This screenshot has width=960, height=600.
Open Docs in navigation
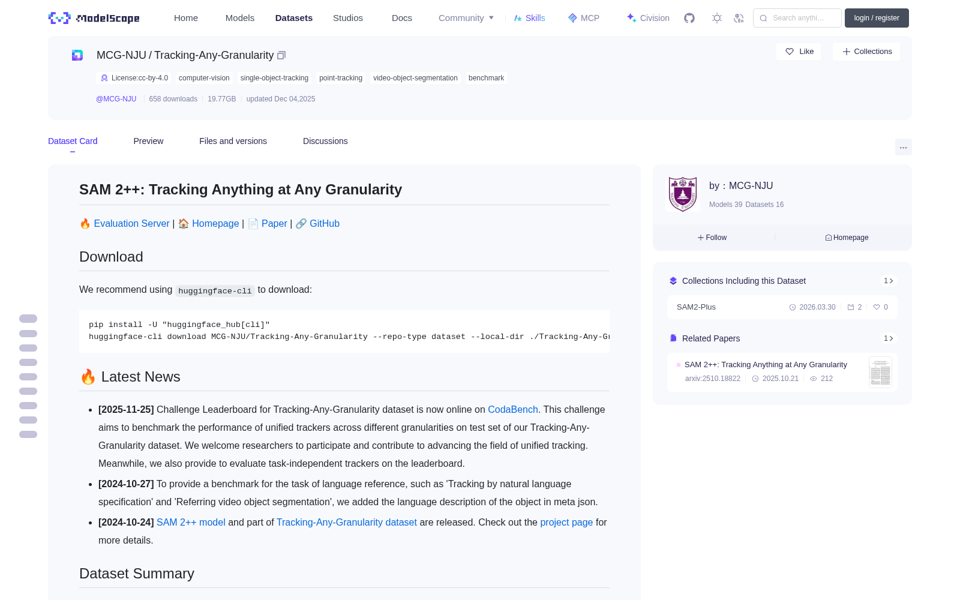402,18
